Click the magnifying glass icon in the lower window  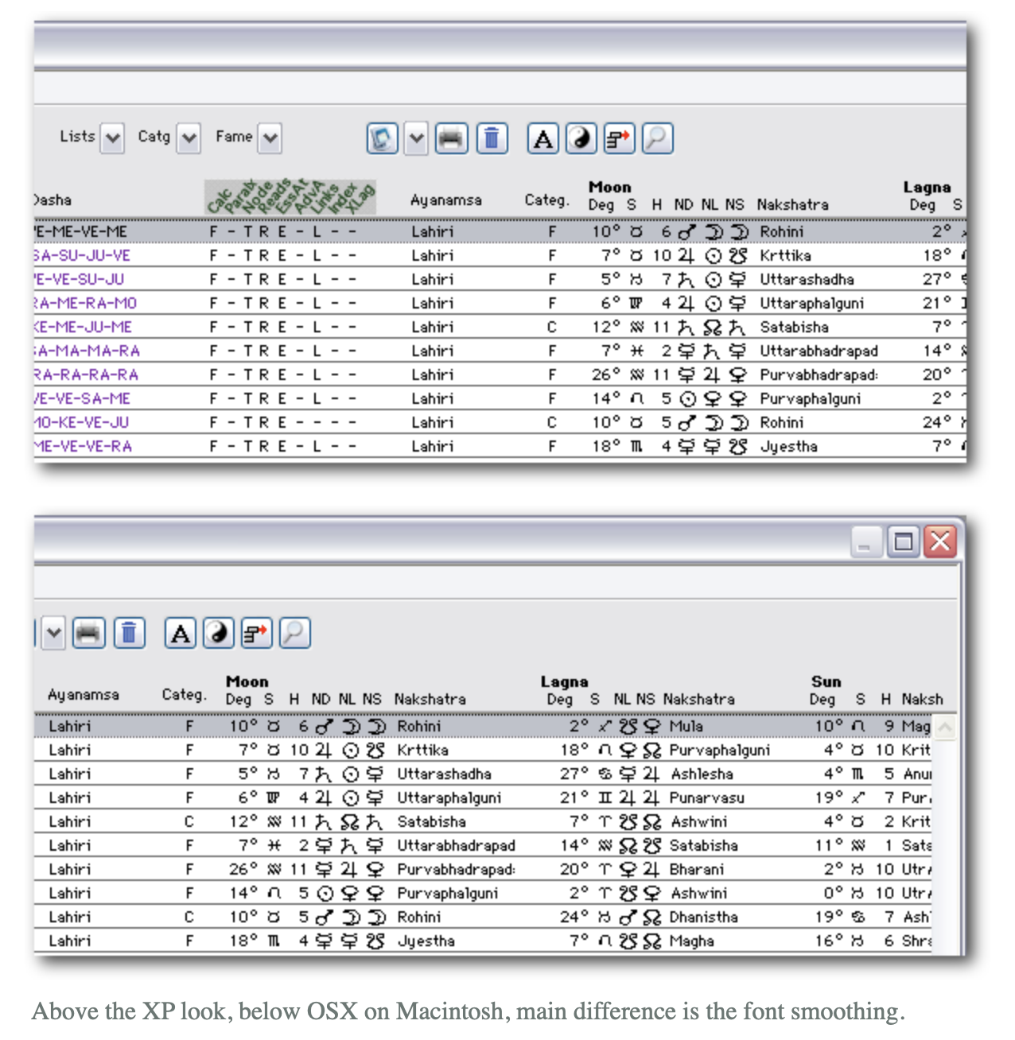click(x=294, y=634)
